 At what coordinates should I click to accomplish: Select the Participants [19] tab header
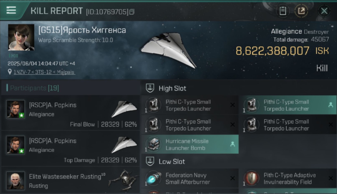tap(34, 88)
